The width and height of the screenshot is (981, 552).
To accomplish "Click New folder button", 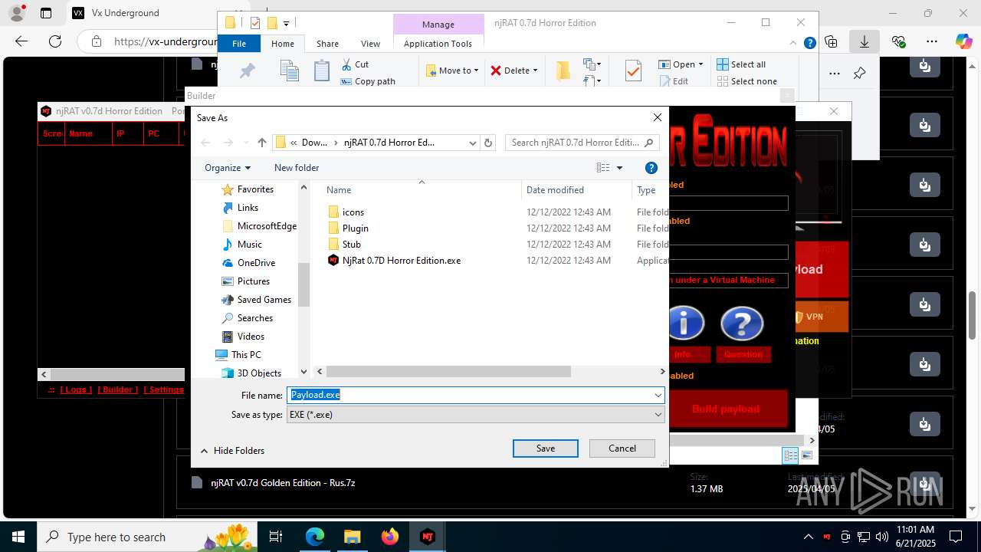I will pyautogui.click(x=297, y=168).
